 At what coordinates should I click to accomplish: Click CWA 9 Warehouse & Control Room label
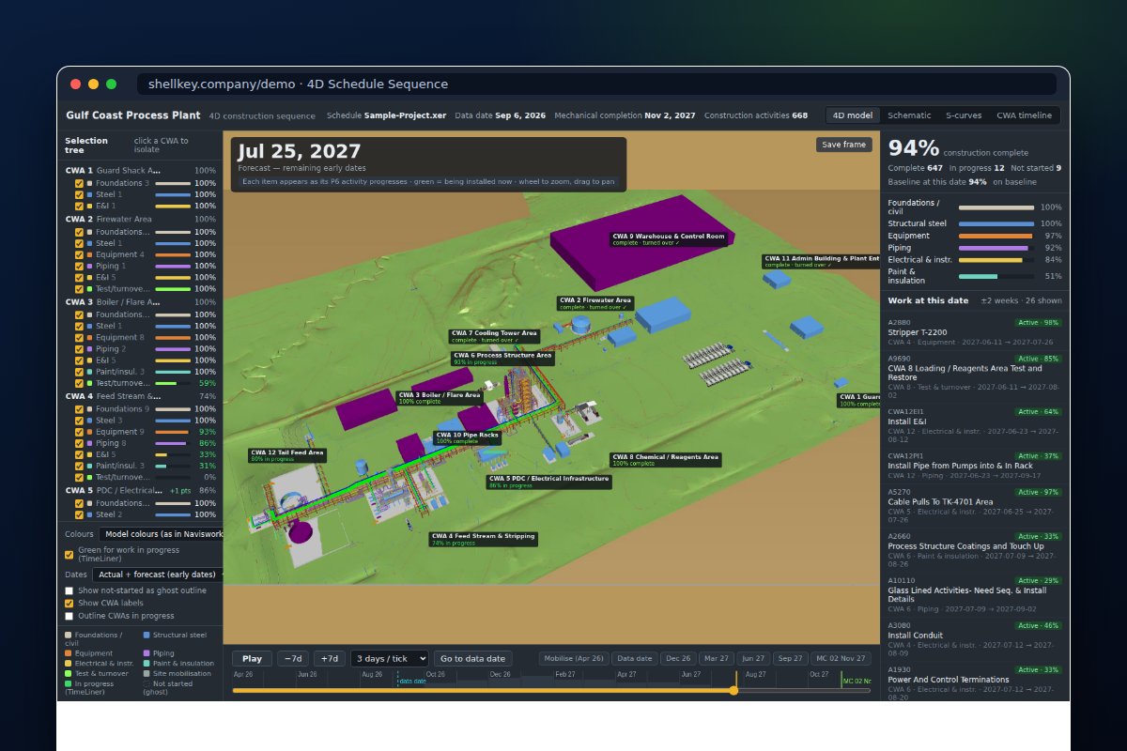(668, 239)
